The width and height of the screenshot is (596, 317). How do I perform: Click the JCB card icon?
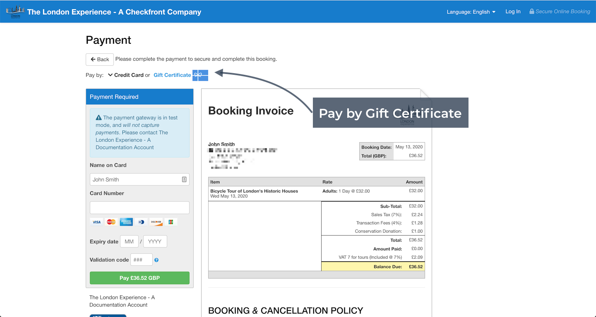point(171,222)
